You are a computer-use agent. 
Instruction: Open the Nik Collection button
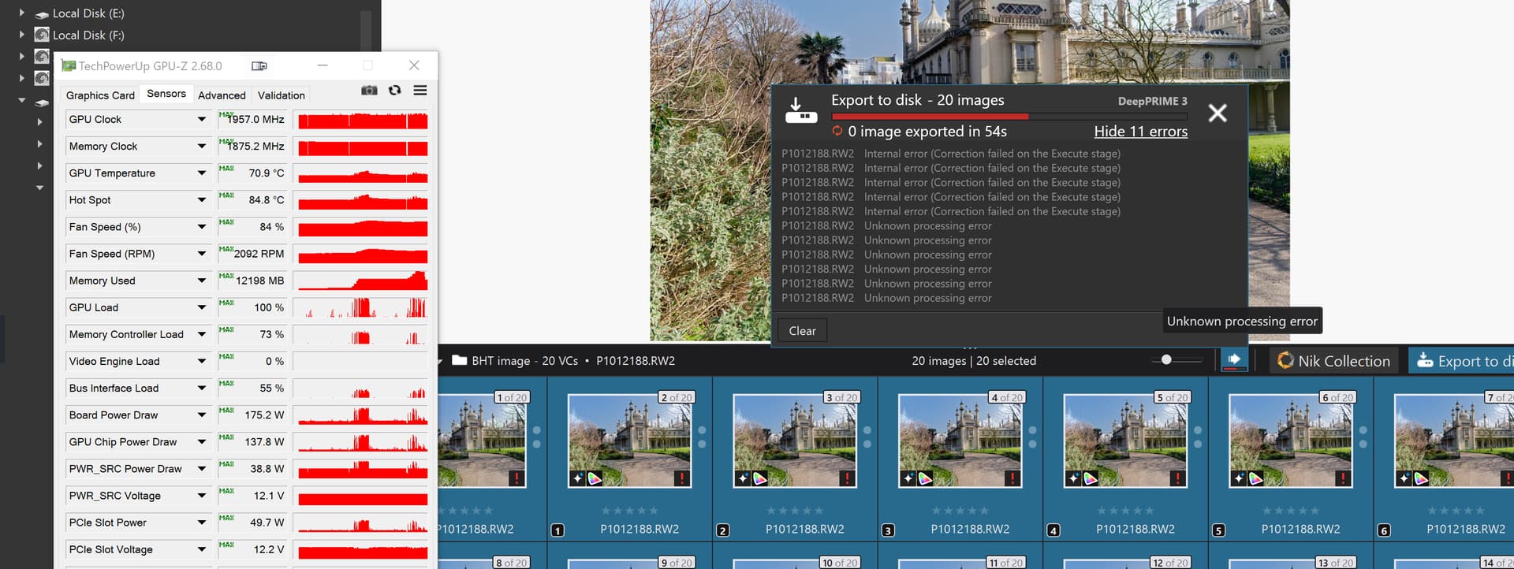pos(1333,361)
